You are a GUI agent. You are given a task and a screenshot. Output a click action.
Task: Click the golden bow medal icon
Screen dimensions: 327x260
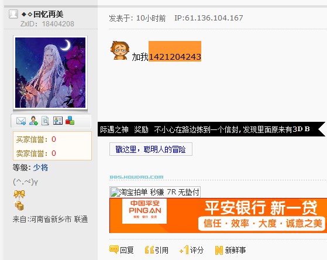[x=19, y=194]
